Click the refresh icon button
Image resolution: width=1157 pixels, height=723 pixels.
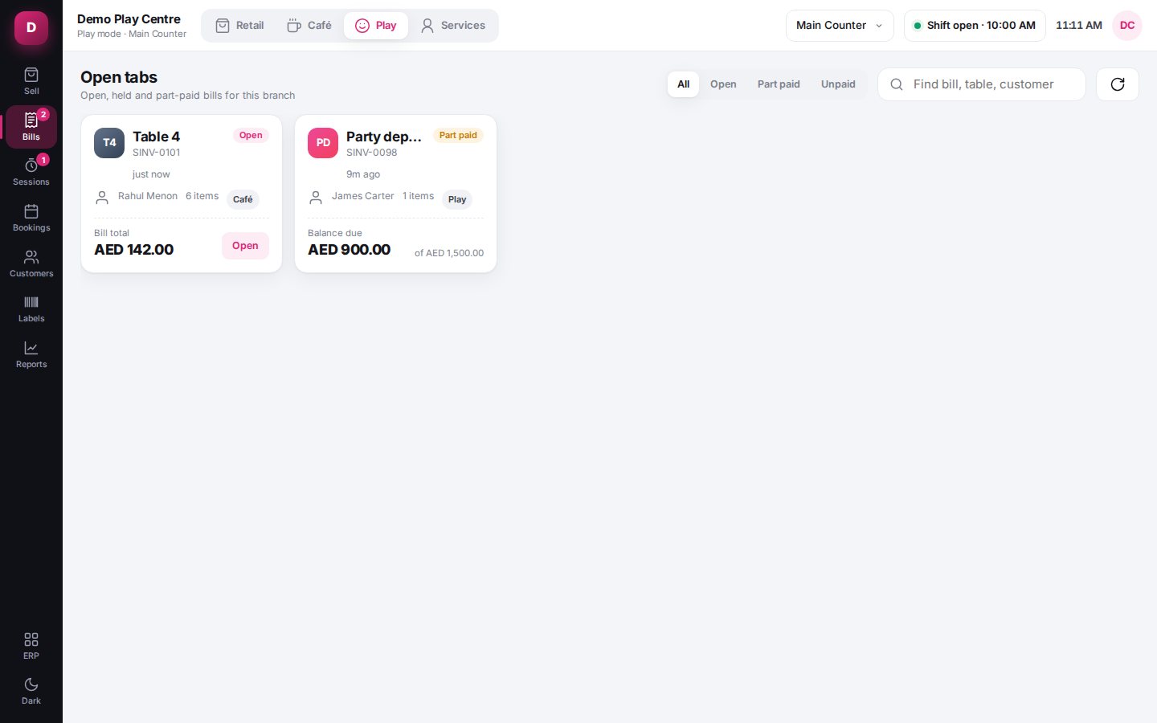[1118, 84]
